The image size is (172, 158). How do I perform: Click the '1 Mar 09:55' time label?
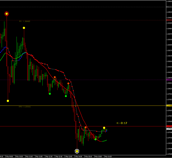9,157
